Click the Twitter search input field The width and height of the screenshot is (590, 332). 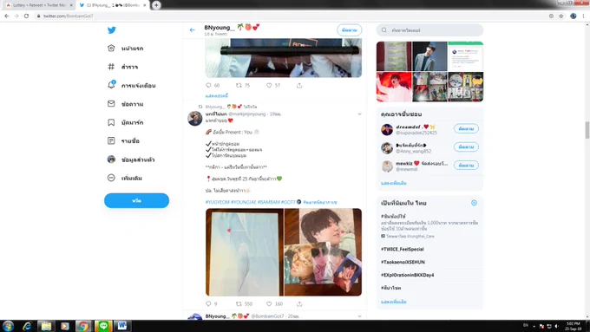tap(429, 30)
